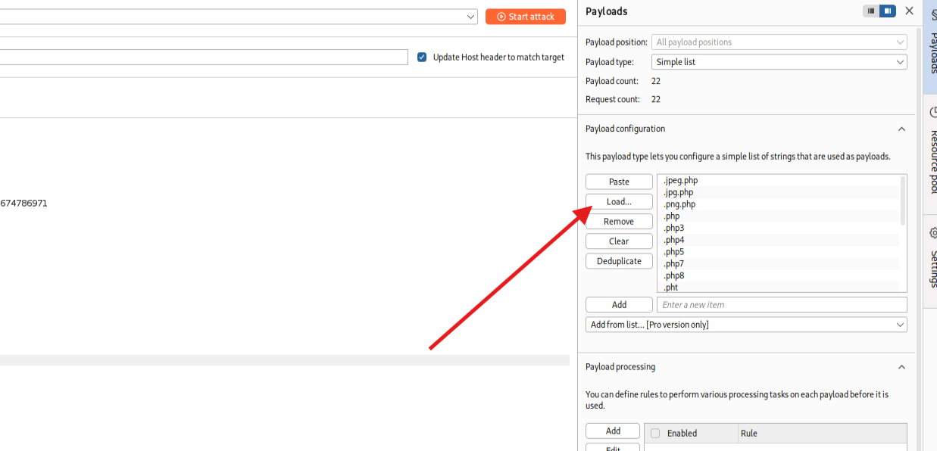
Task: Toggle Update Host header to match target
Action: (x=422, y=58)
